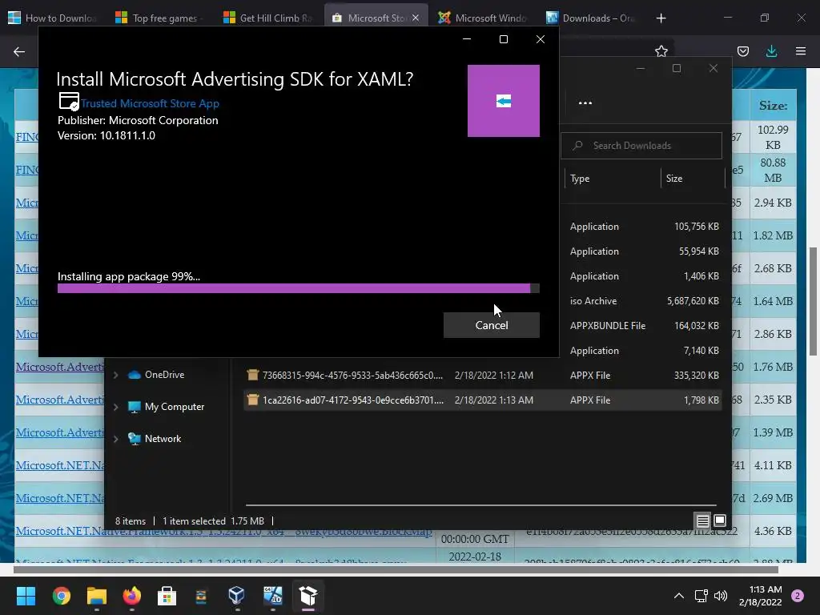Viewport: 820px width, 615px height.
Task: Switch to Downloads browser tab
Action: pyautogui.click(x=590, y=18)
